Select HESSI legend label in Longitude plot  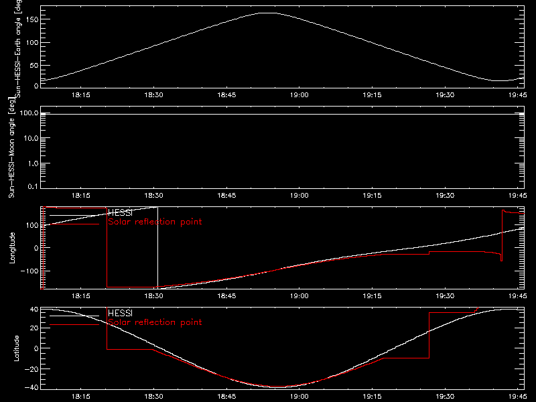pos(120,212)
